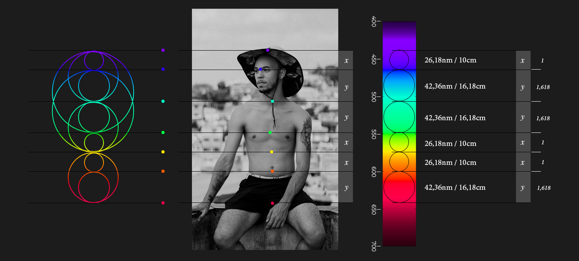Click the y box in the red spectrum row
The height and width of the screenshot is (261, 579).
[523, 187]
